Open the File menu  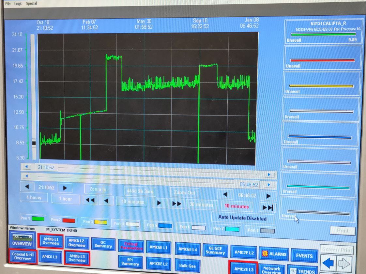8,4
